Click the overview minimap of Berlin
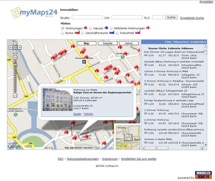 [x=128, y=138]
